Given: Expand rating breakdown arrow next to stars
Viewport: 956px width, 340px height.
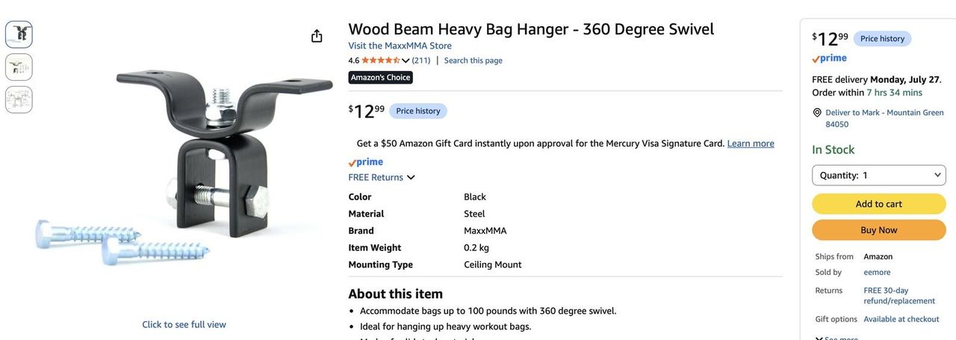Looking at the screenshot, I should coord(406,61).
